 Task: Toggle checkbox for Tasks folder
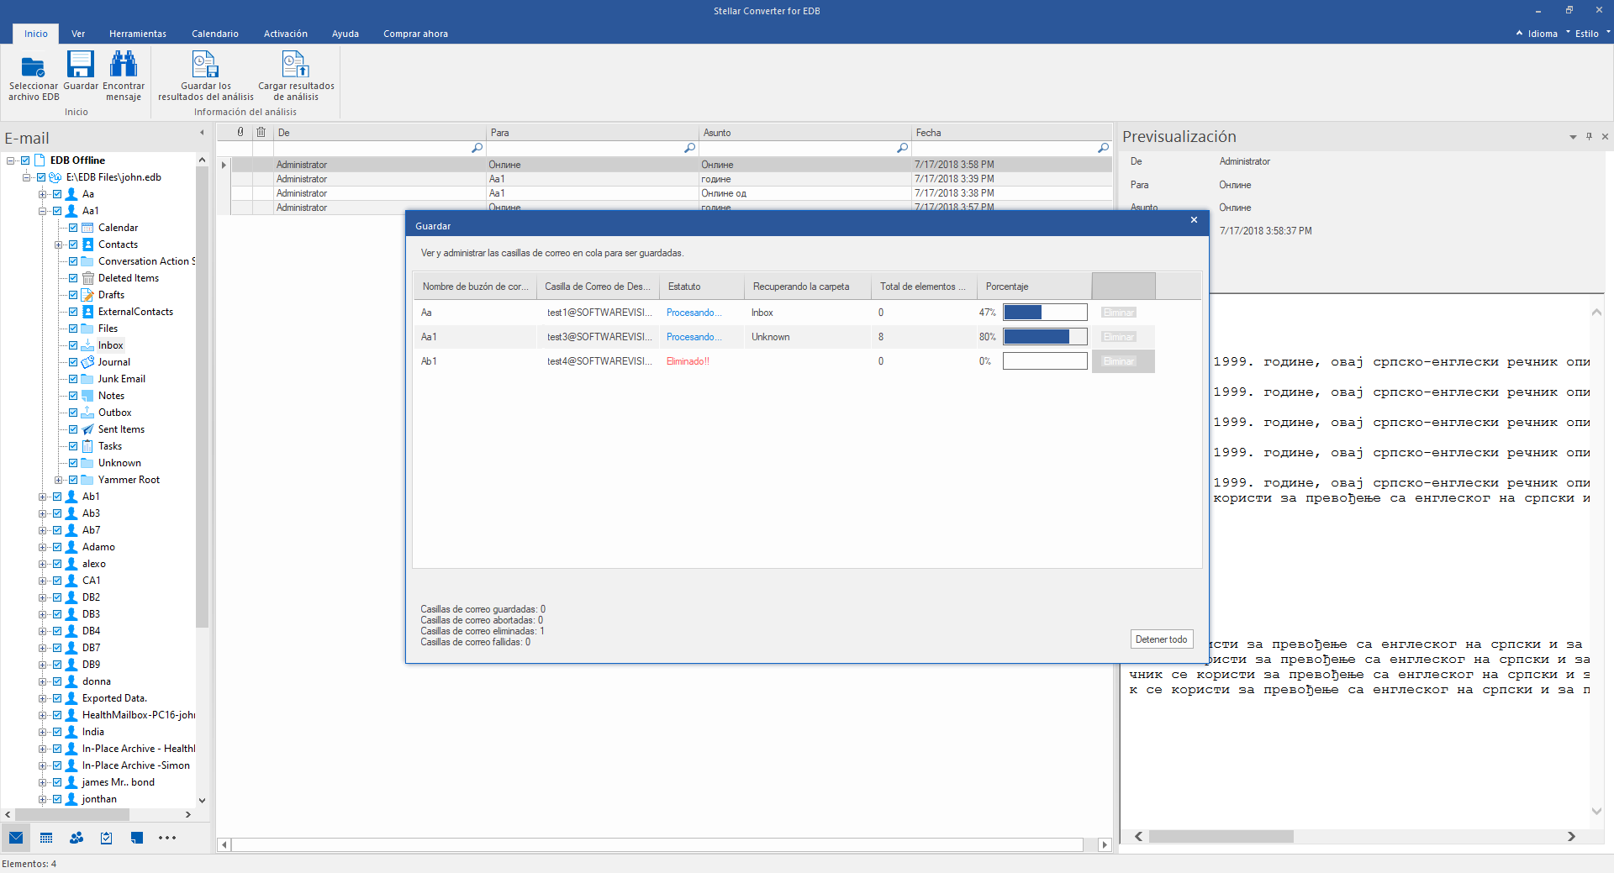(73, 446)
